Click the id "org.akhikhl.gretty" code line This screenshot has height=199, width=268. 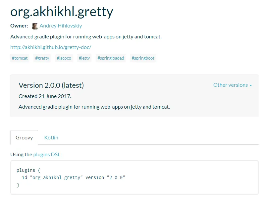pos(73,177)
